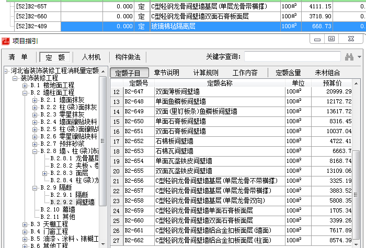Select row B2-654 单面瓦垄铁皮间壁墙
The height and width of the screenshot is (248, 366).
[x=231, y=161]
